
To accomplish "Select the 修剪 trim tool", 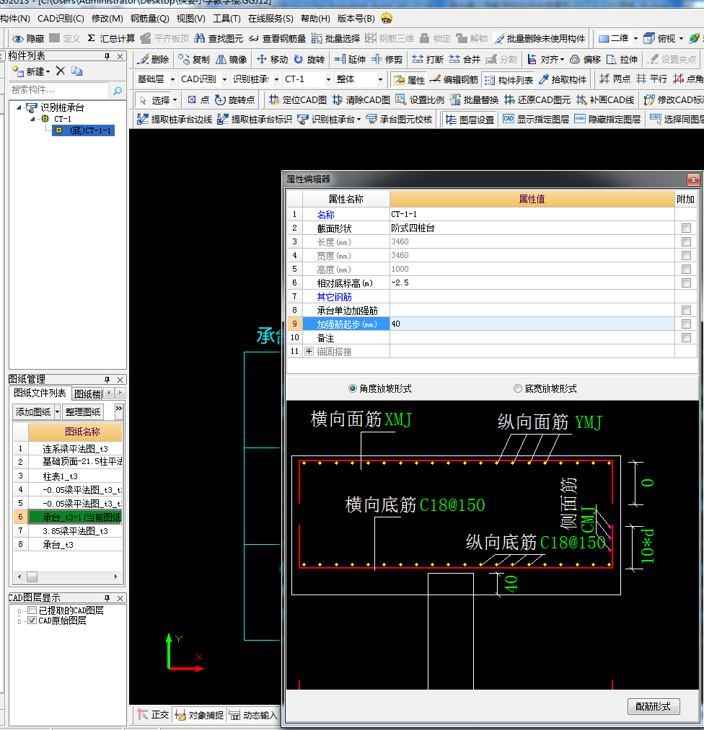I will click(387, 59).
